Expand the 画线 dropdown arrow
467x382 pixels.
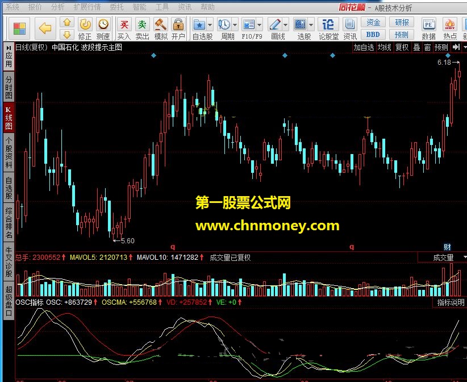pos(285,25)
